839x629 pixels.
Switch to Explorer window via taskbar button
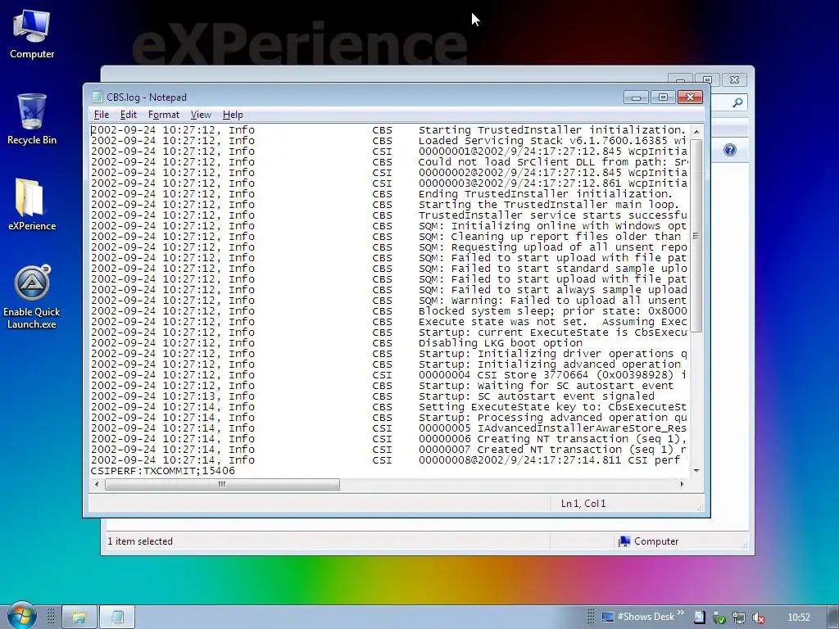(x=79, y=618)
